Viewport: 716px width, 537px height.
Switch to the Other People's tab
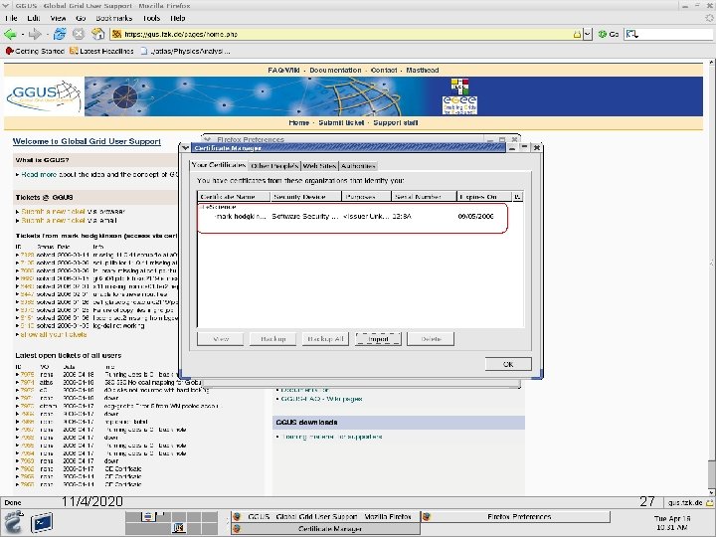[274, 166]
